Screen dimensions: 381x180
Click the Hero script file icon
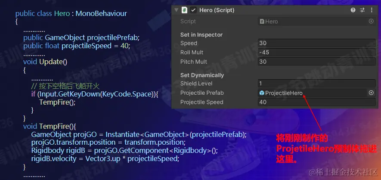262,21
